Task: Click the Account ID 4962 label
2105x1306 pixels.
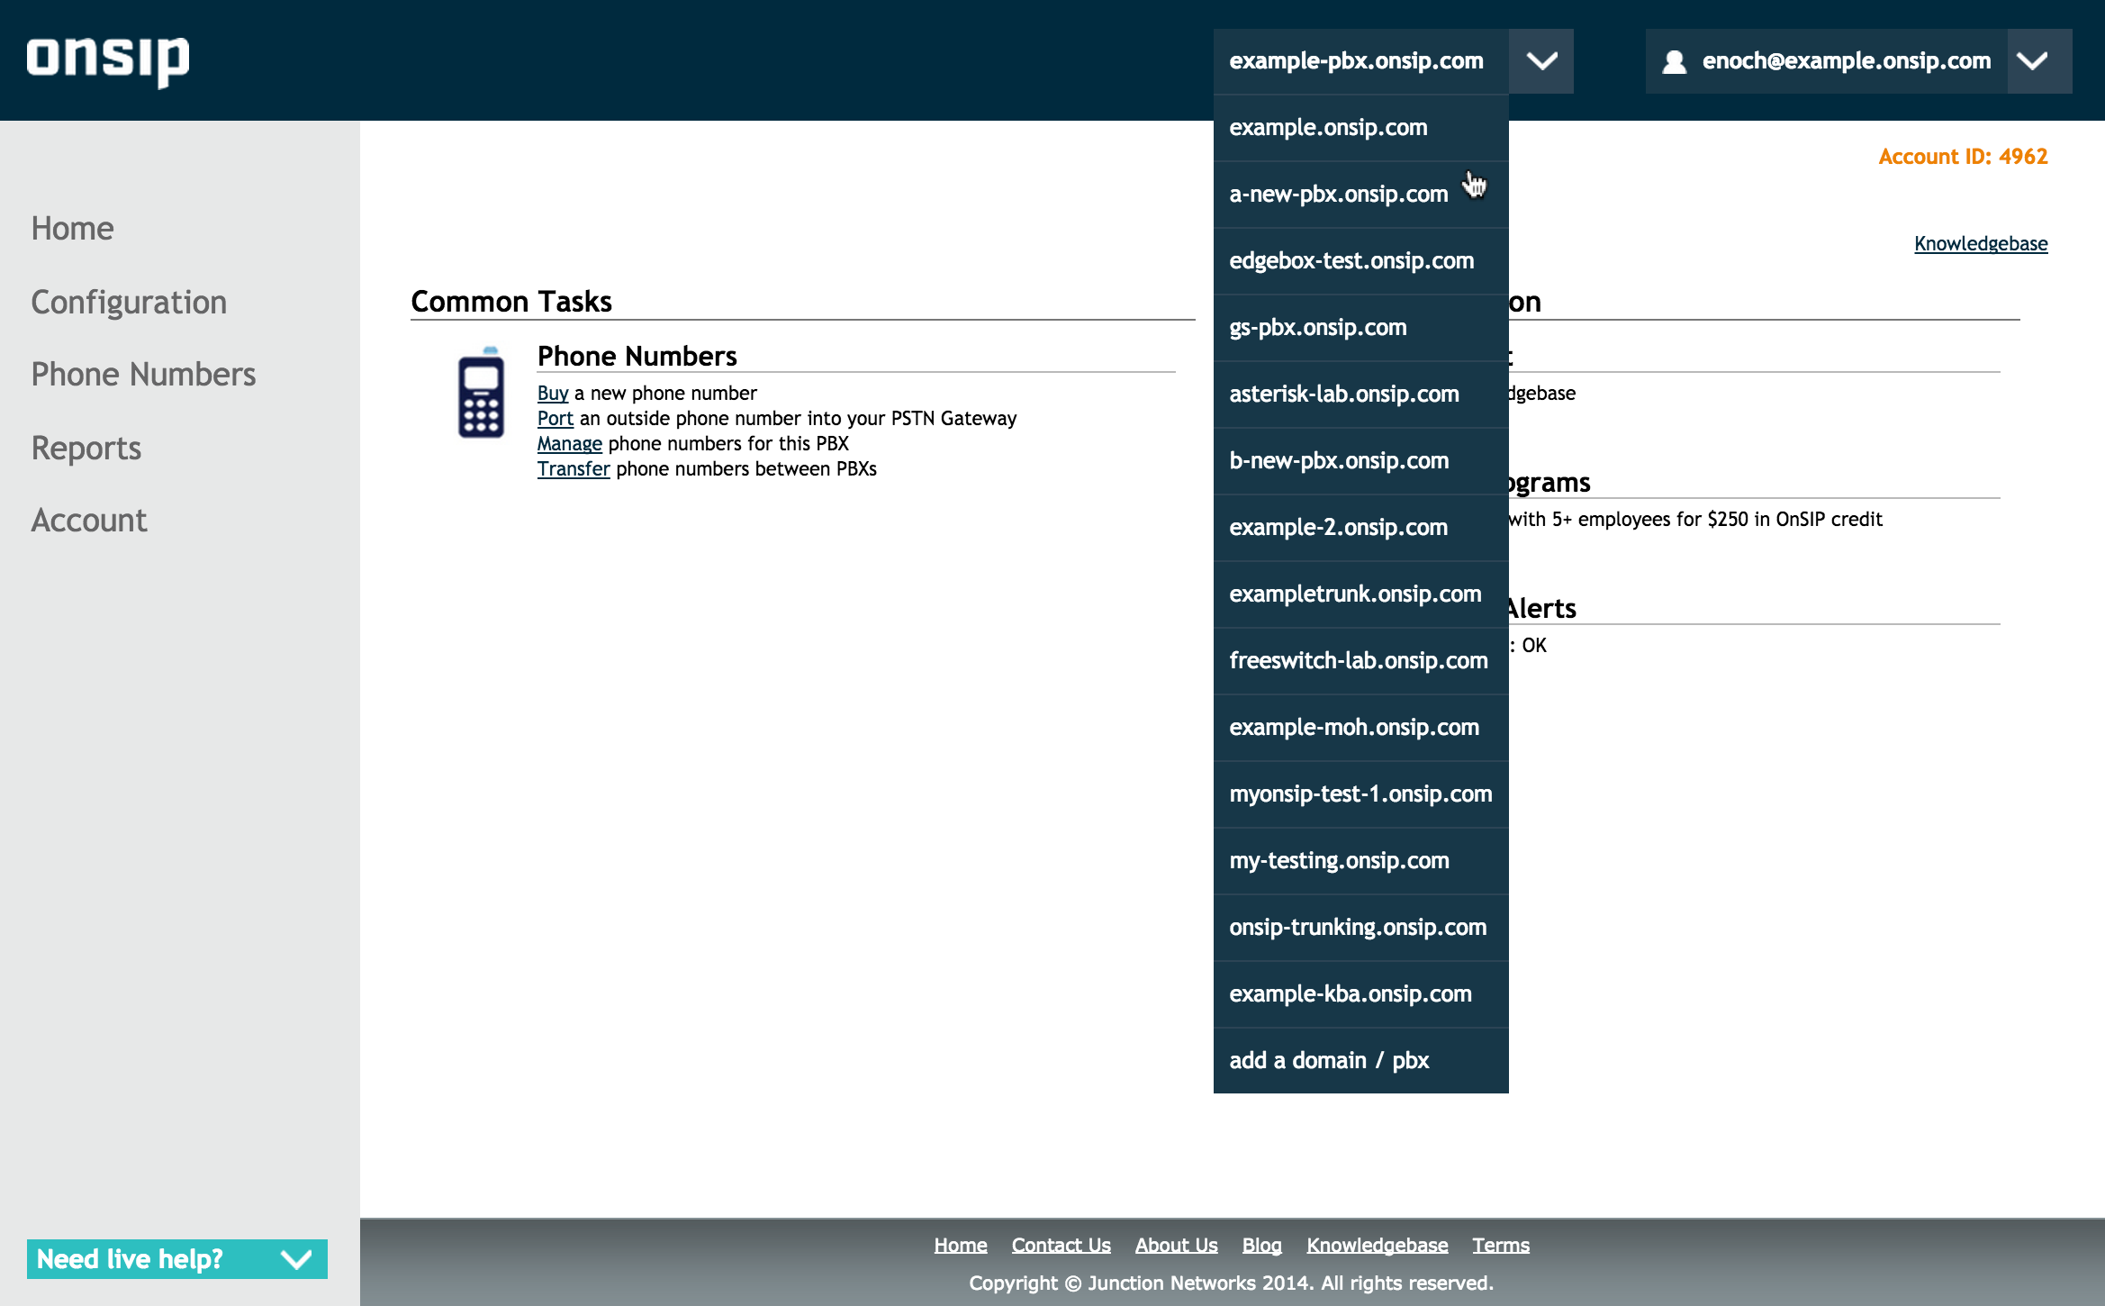Action: (1963, 157)
